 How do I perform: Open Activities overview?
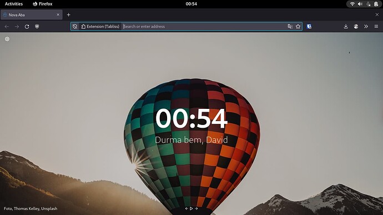pyautogui.click(x=14, y=4)
